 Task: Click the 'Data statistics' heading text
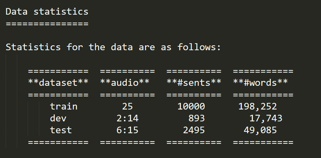point(47,12)
